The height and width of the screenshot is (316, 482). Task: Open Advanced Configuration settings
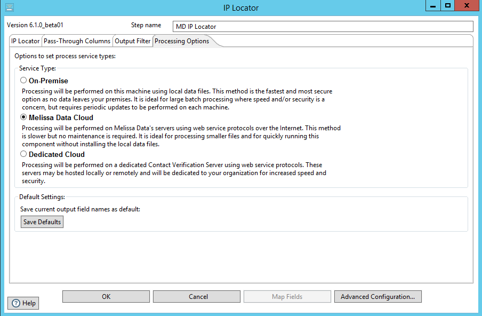pos(377,297)
